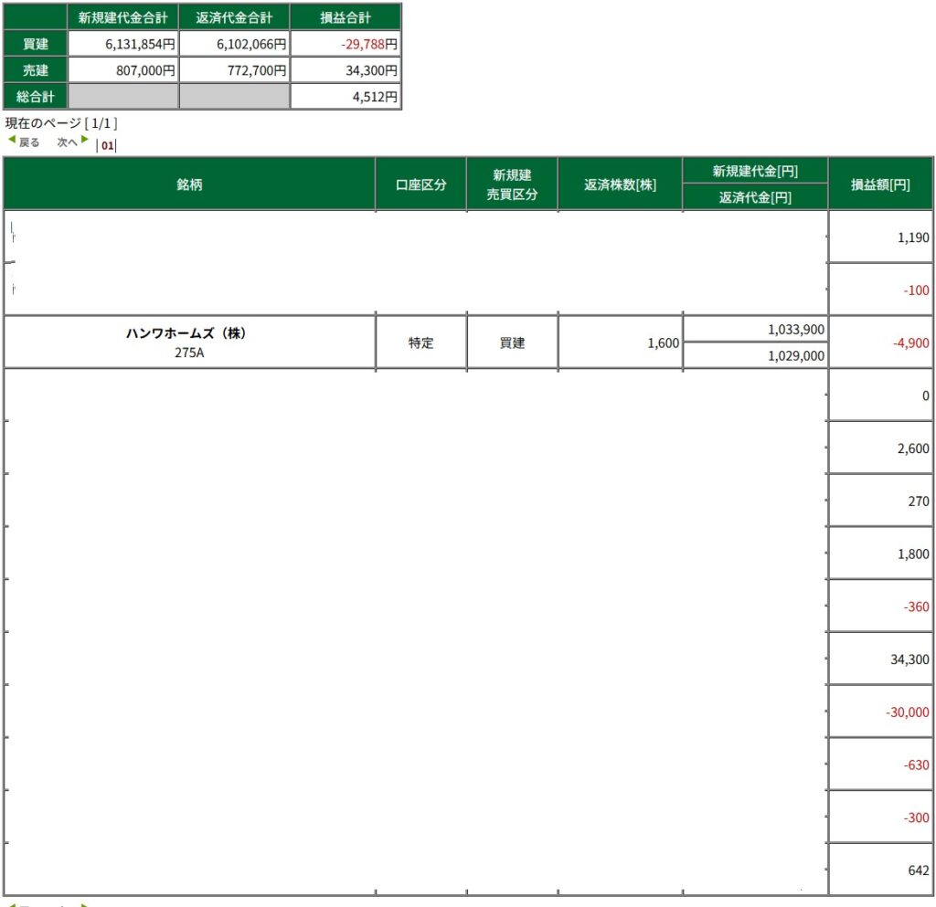Click the 売建 row label in summary
The height and width of the screenshot is (907, 936).
pos(36,69)
